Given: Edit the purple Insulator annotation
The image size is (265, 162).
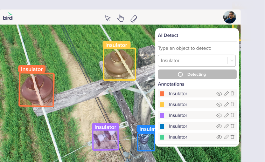Looking at the screenshot, I should (x=226, y=115).
